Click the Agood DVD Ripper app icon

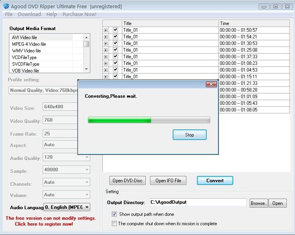coord(6,6)
